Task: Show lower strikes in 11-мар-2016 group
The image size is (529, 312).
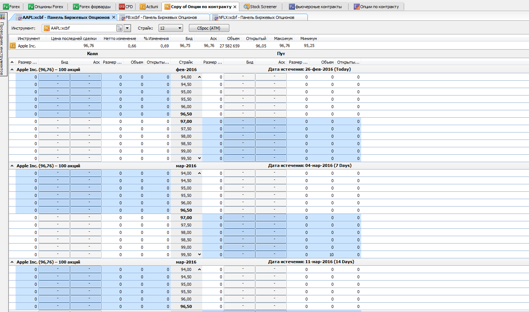Action: pos(199,269)
